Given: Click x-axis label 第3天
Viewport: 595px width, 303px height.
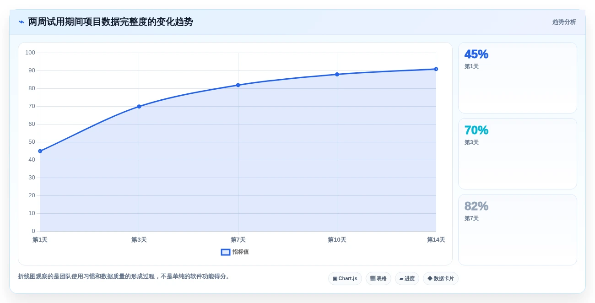Looking at the screenshot, I should tap(139, 240).
